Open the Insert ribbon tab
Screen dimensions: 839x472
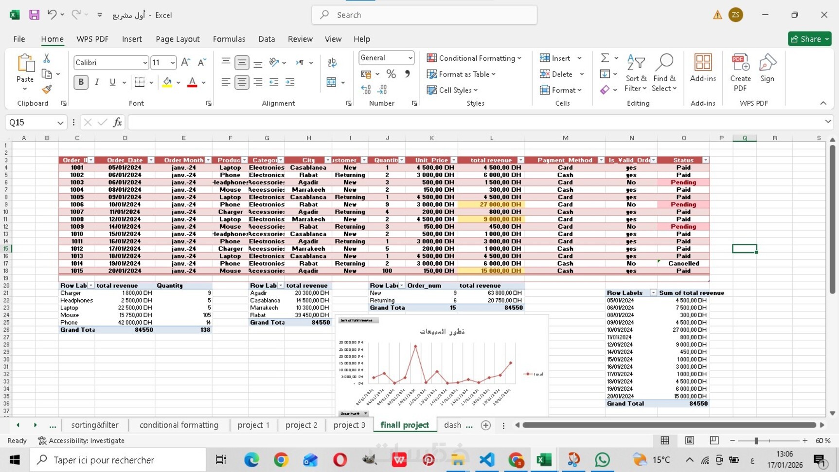point(132,39)
